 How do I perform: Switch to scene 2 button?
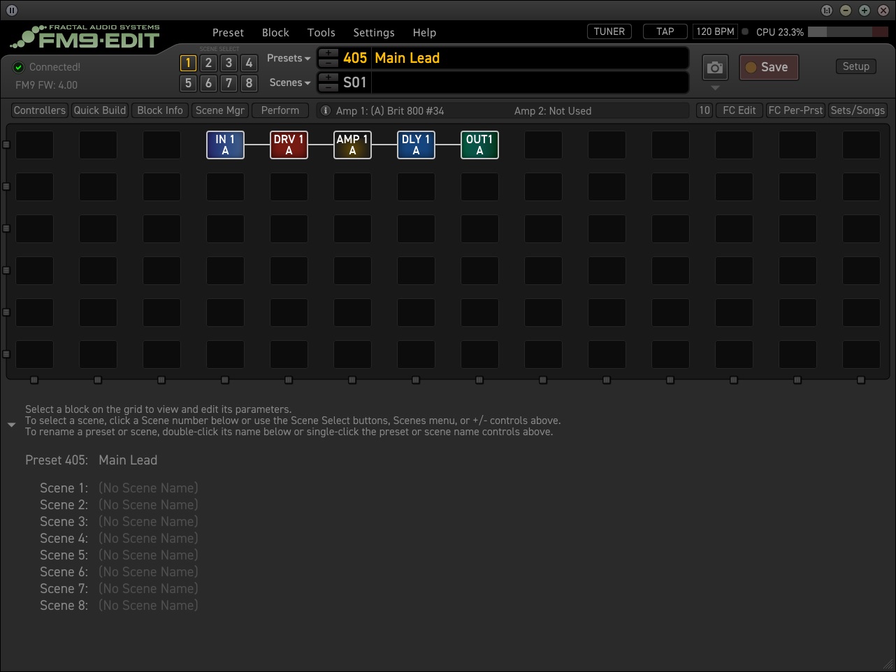coord(208,63)
